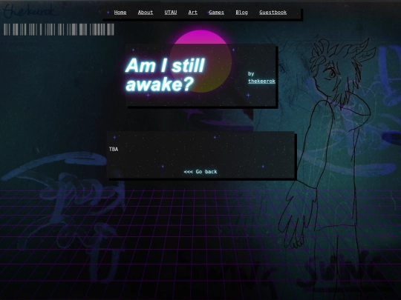The height and width of the screenshot is (300, 401).
Task: Open the Games section
Action: point(216,13)
